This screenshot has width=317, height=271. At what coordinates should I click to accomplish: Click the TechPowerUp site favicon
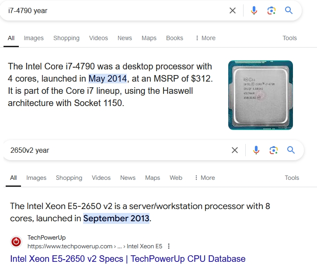point(16,242)
